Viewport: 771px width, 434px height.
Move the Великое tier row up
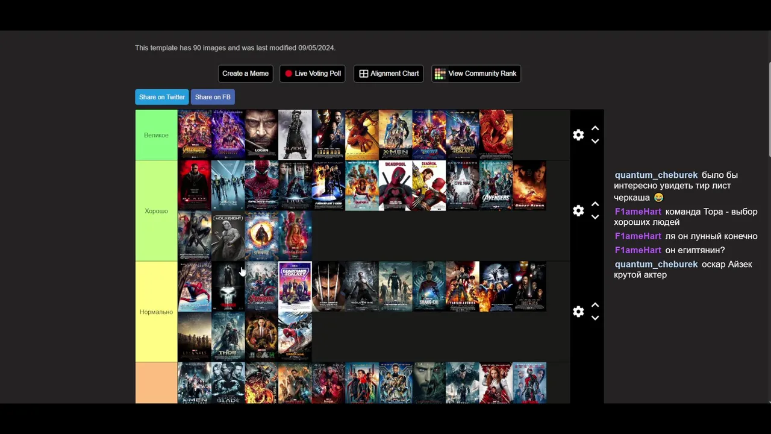tap(595, 128)
